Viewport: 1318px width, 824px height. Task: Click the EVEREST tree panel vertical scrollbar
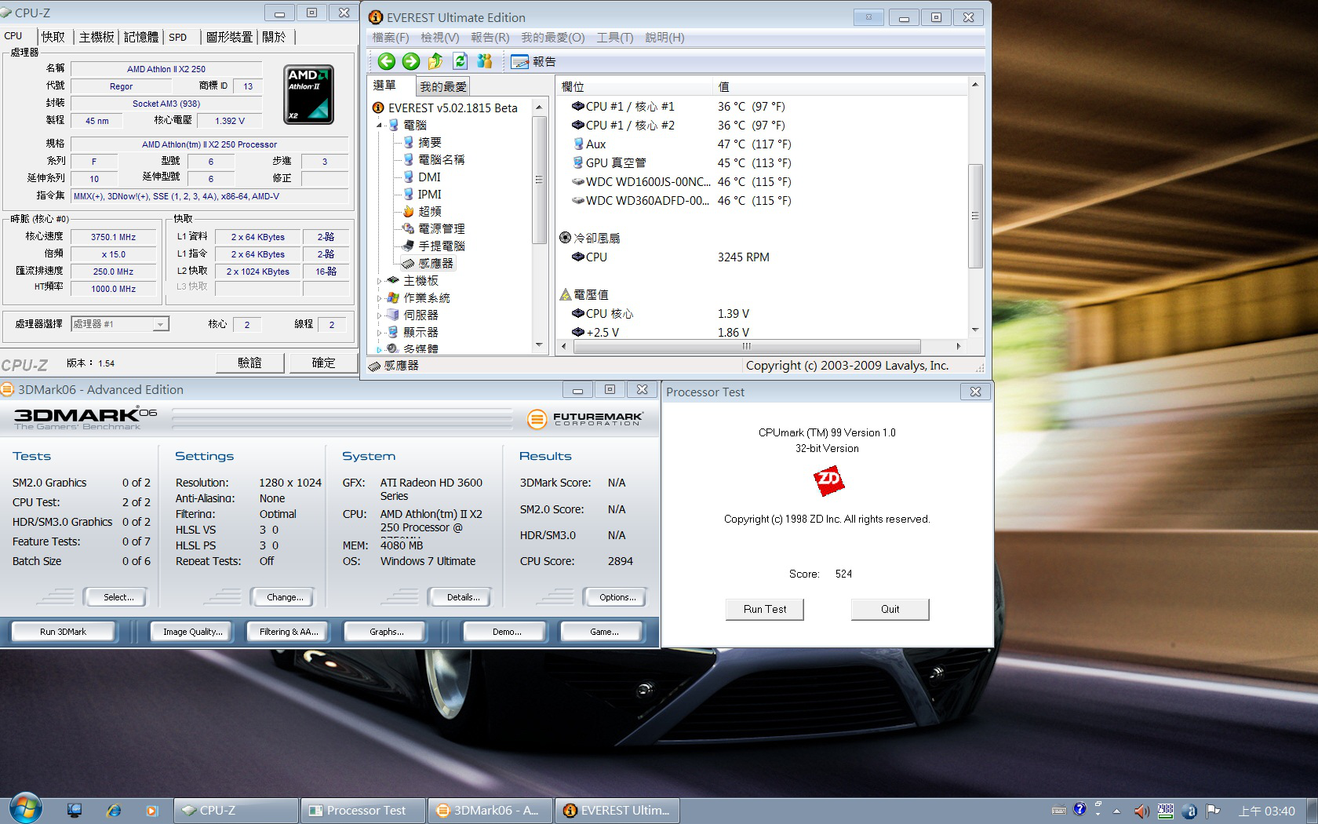[539, 180]
